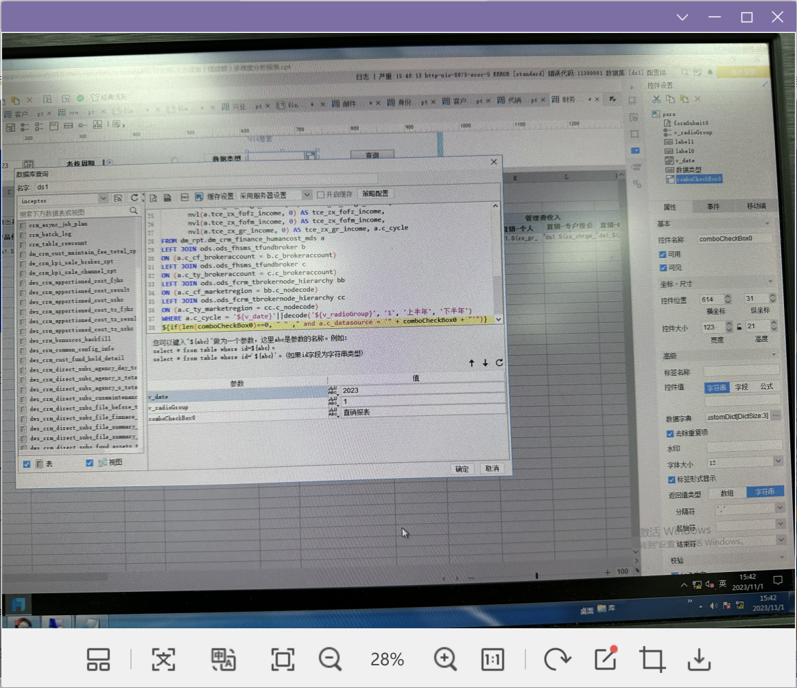Image resolution: width=797 pixels, height=688 pixels.
Task: Switch to the 移动端 tab
Action: pyautogui.click(x=757, y=205)
